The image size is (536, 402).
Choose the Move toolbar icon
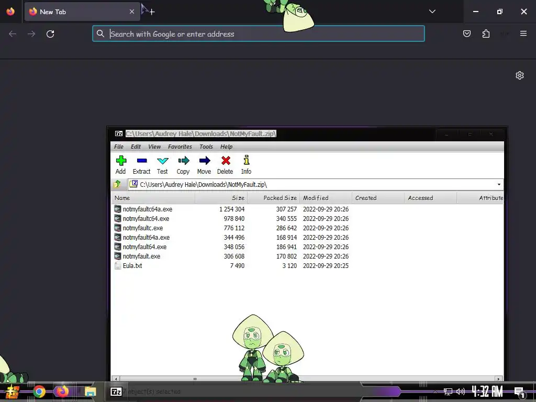[204, 165]
